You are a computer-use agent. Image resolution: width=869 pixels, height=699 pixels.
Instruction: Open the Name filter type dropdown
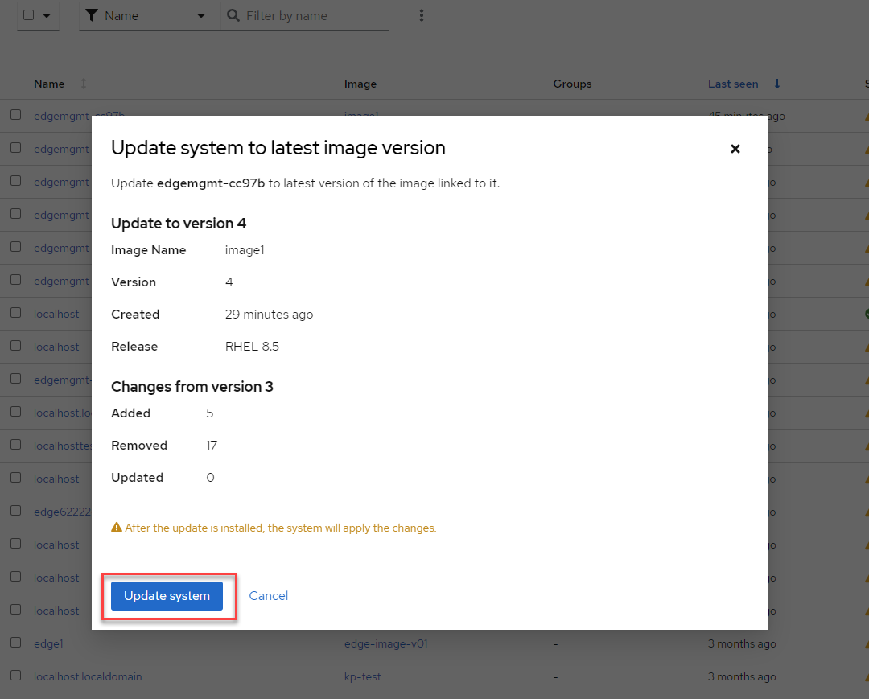click(200, 16)
